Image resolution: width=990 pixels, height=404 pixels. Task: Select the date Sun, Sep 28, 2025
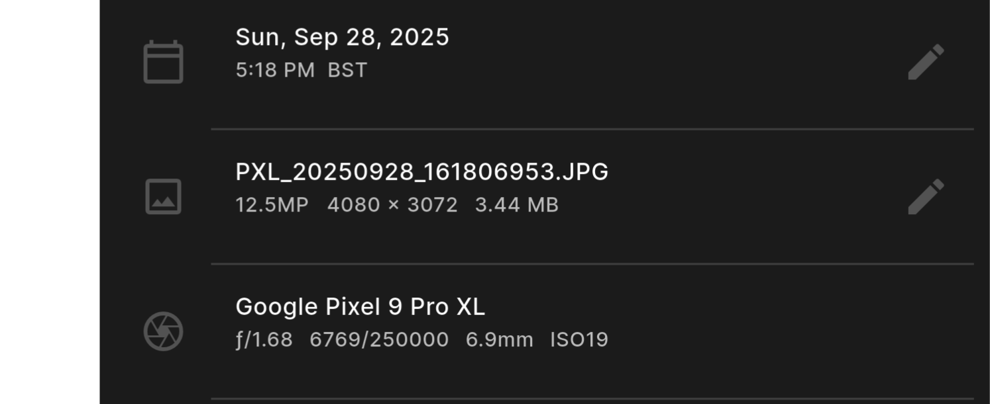[x=342, y=37]
